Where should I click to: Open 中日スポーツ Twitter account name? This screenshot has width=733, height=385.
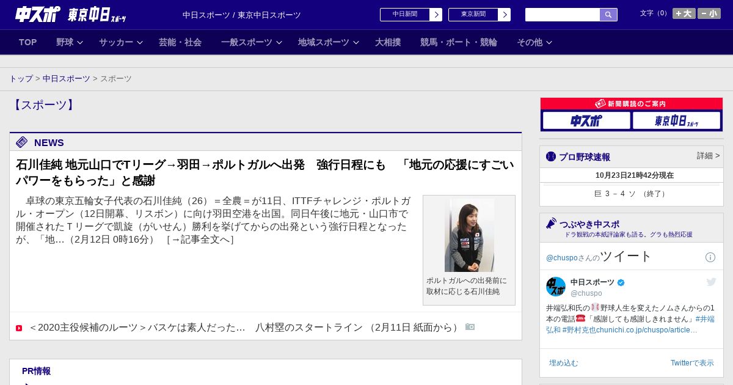[x=593, y=282]
